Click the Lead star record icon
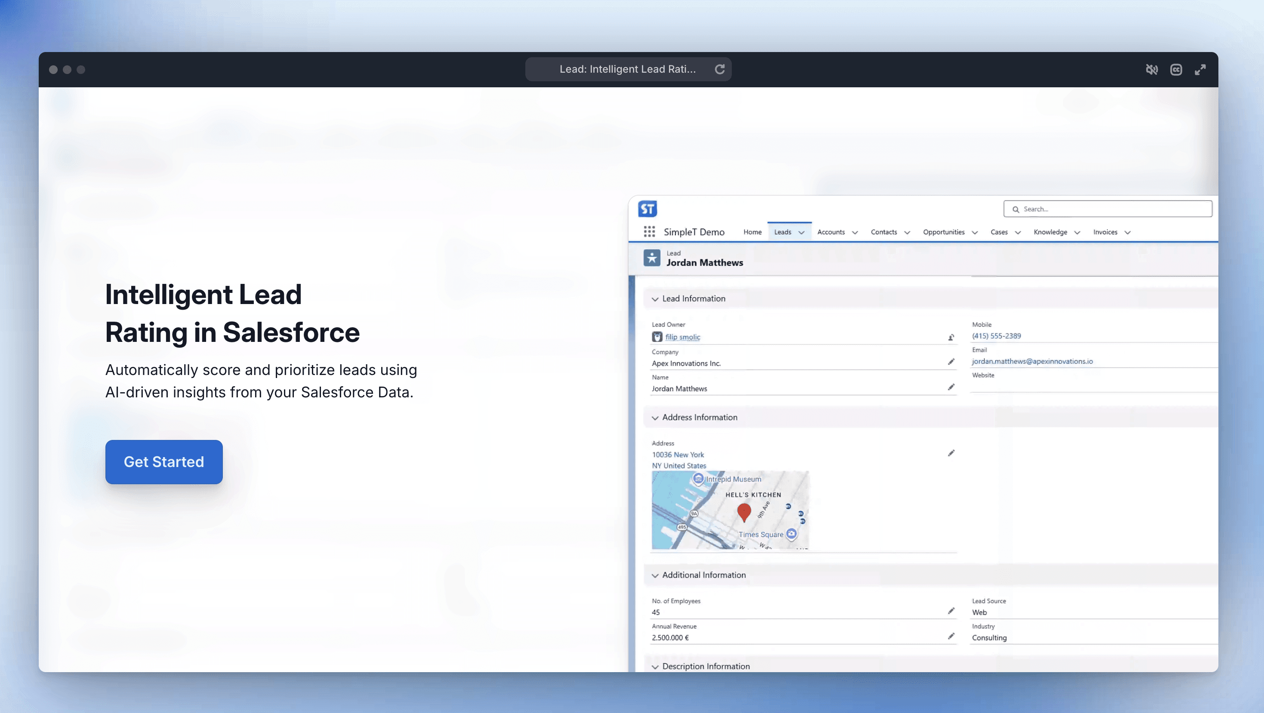This screenshot has height=713, width=1264. tap(652, 258)
